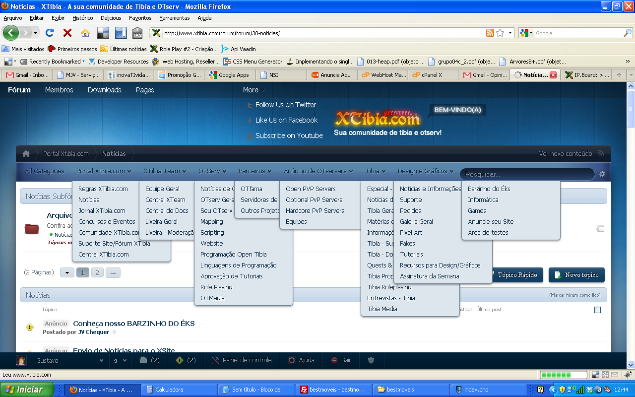
Task: Click the page loading progress bar
Action: tap(563, 375)
